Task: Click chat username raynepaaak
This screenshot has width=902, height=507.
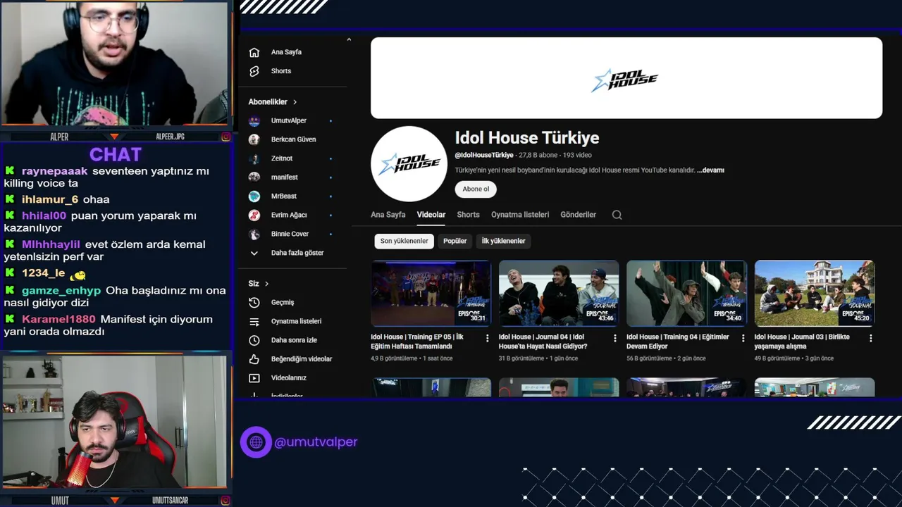Action: click(x=55, y=171)
